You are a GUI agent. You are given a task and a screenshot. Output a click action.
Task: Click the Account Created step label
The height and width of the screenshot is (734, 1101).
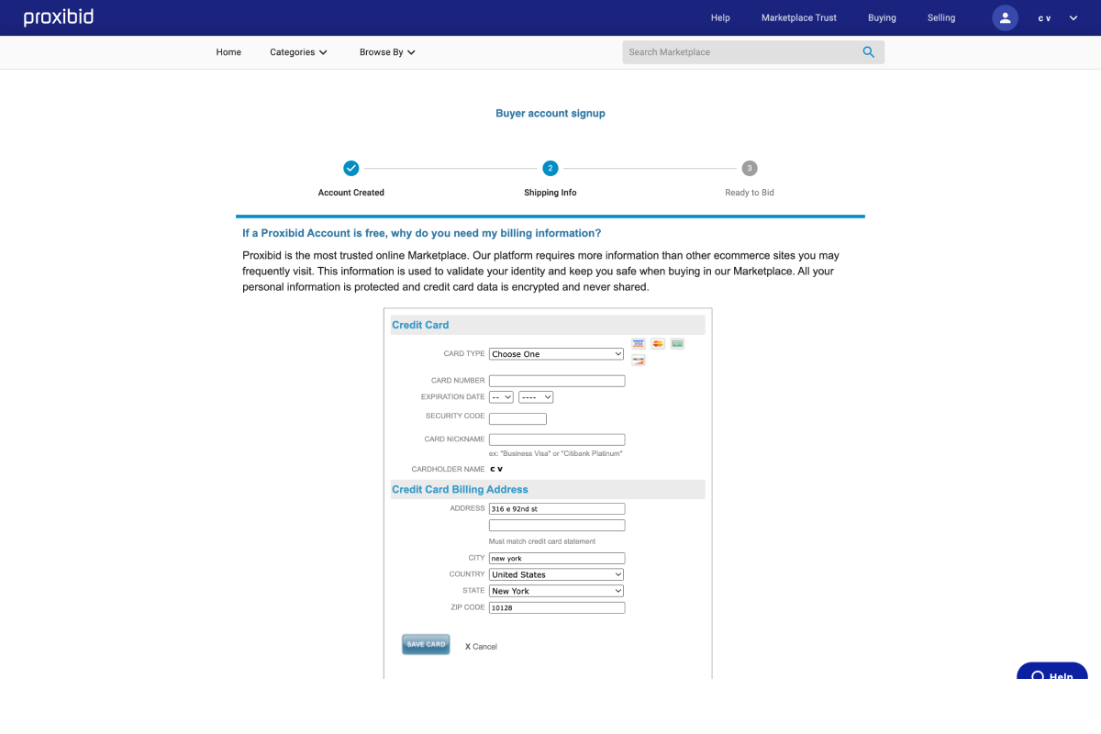point(351,193)
